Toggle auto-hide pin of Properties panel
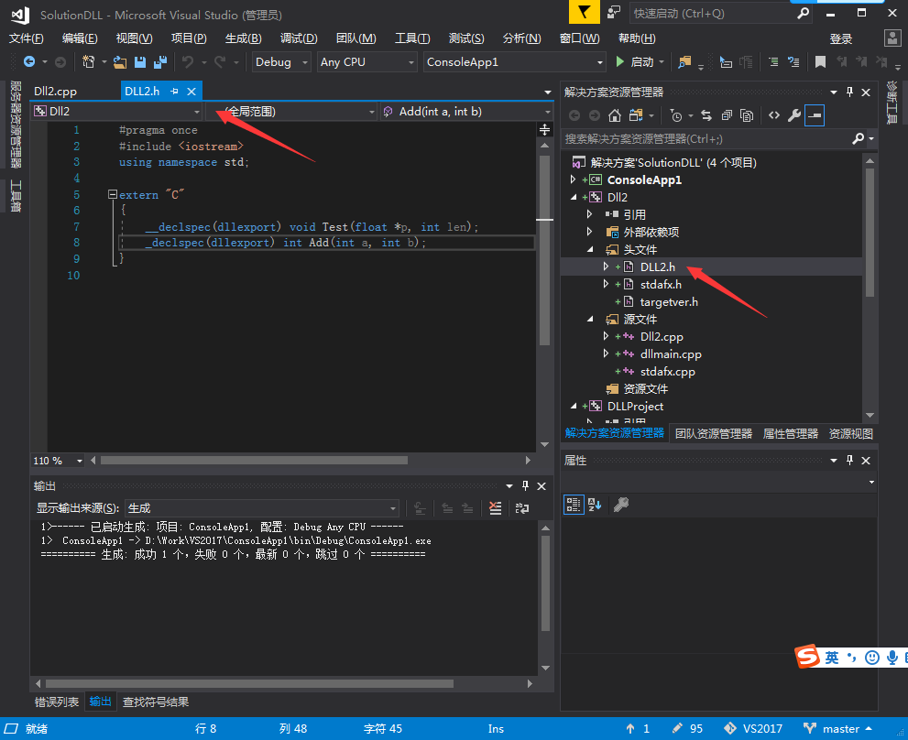Image resolution: width=908 pixels, height=740 pixels. (x=849, y=460)
